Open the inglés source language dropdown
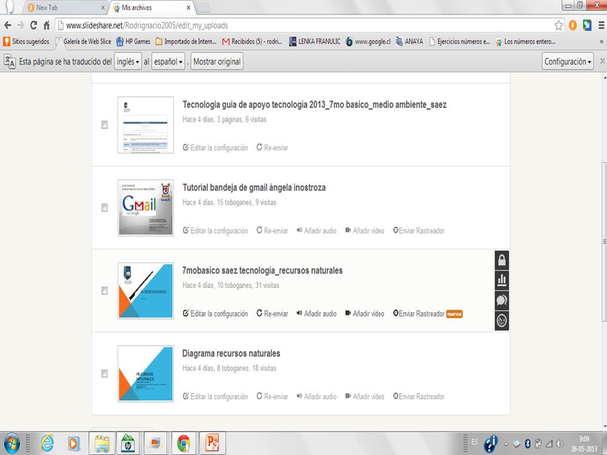 point(128,61)
